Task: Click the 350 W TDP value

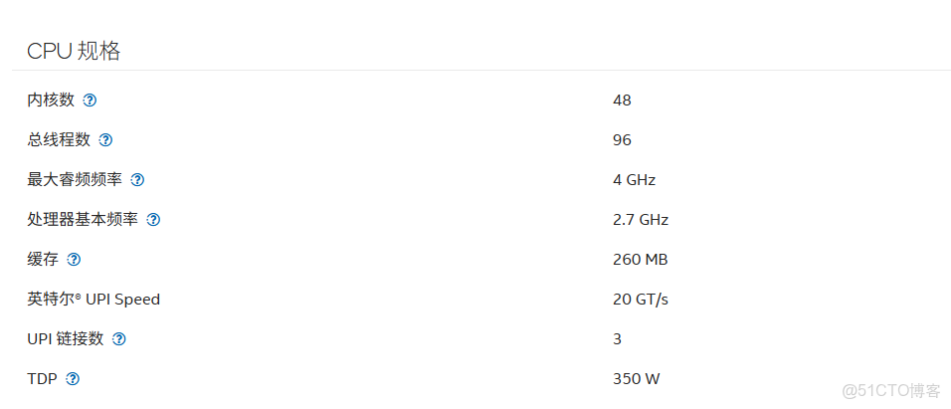Action: pyautogui.click(x=636, y=379)
